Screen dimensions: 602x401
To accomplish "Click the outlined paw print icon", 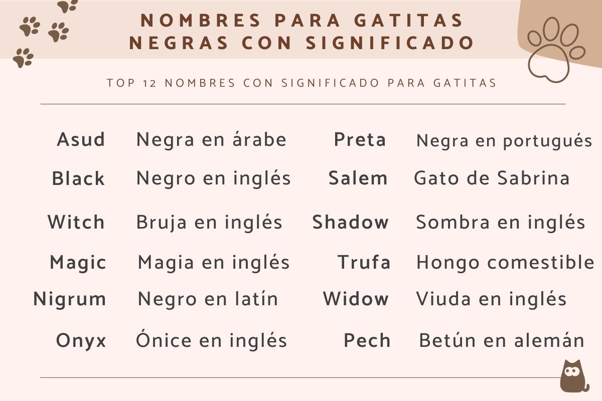I will tap(555, 48).
